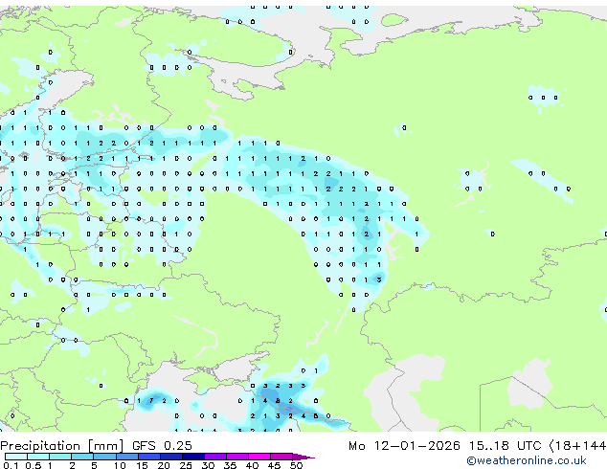Viewport: 607px width, 469px height.
Task: Pick the 0.1–0.5 mm legend color box
Action: pos(16,457)
